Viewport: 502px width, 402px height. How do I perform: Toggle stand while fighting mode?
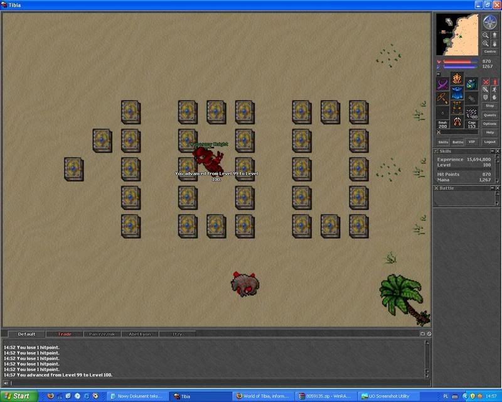[x=494, y=82]
